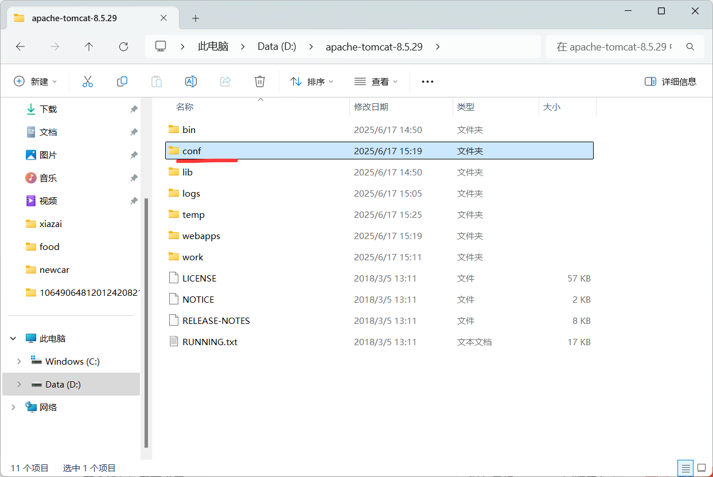Refresh the current folder view
The image size is (713, 477).
pos(123,46)
